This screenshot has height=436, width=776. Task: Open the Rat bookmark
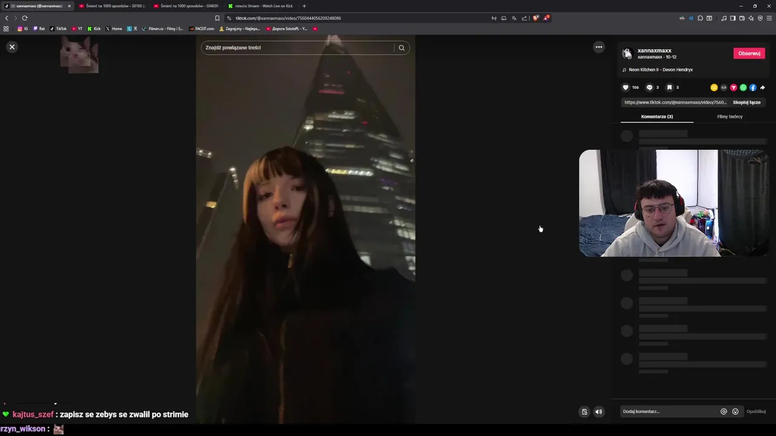click(39, 28)
